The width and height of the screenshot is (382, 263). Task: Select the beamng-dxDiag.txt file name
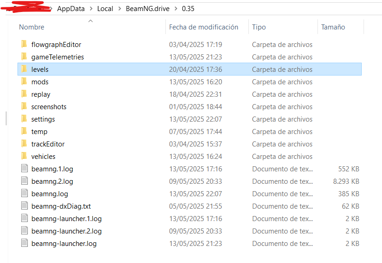click(x=61, y=206)
